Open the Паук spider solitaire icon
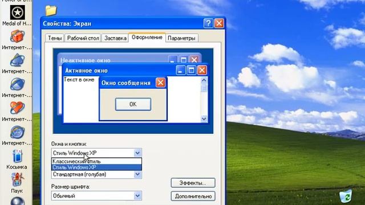This screenshot has width=365, height=205. pyautogui.click(x=17, y=180)
